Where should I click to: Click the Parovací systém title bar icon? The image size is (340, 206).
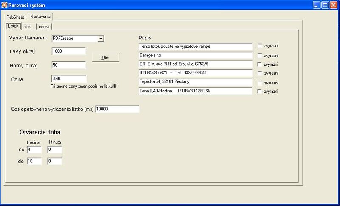pos(4,5)
